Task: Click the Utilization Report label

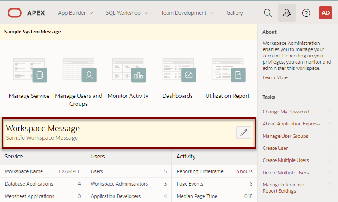Action: (x=228, y=96)
